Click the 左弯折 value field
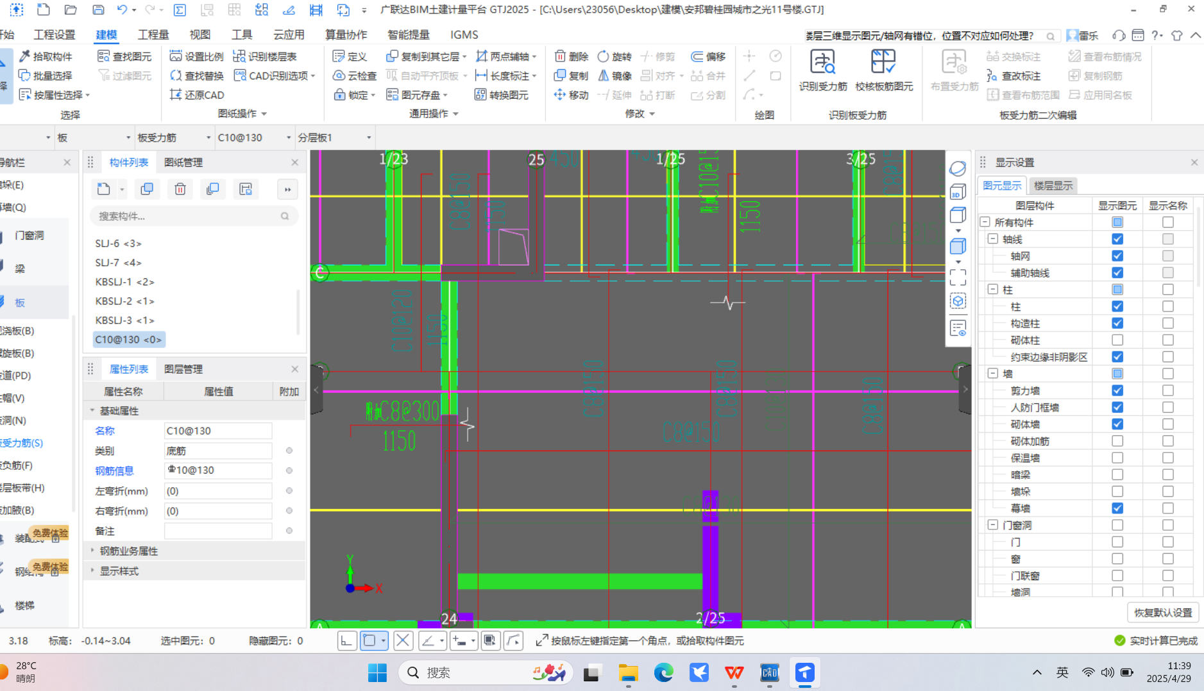 click(x=218, y=491)
